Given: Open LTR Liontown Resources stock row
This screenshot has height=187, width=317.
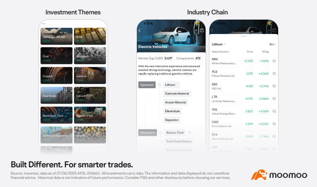Looking at the screenshot, I should click(244, 99).
